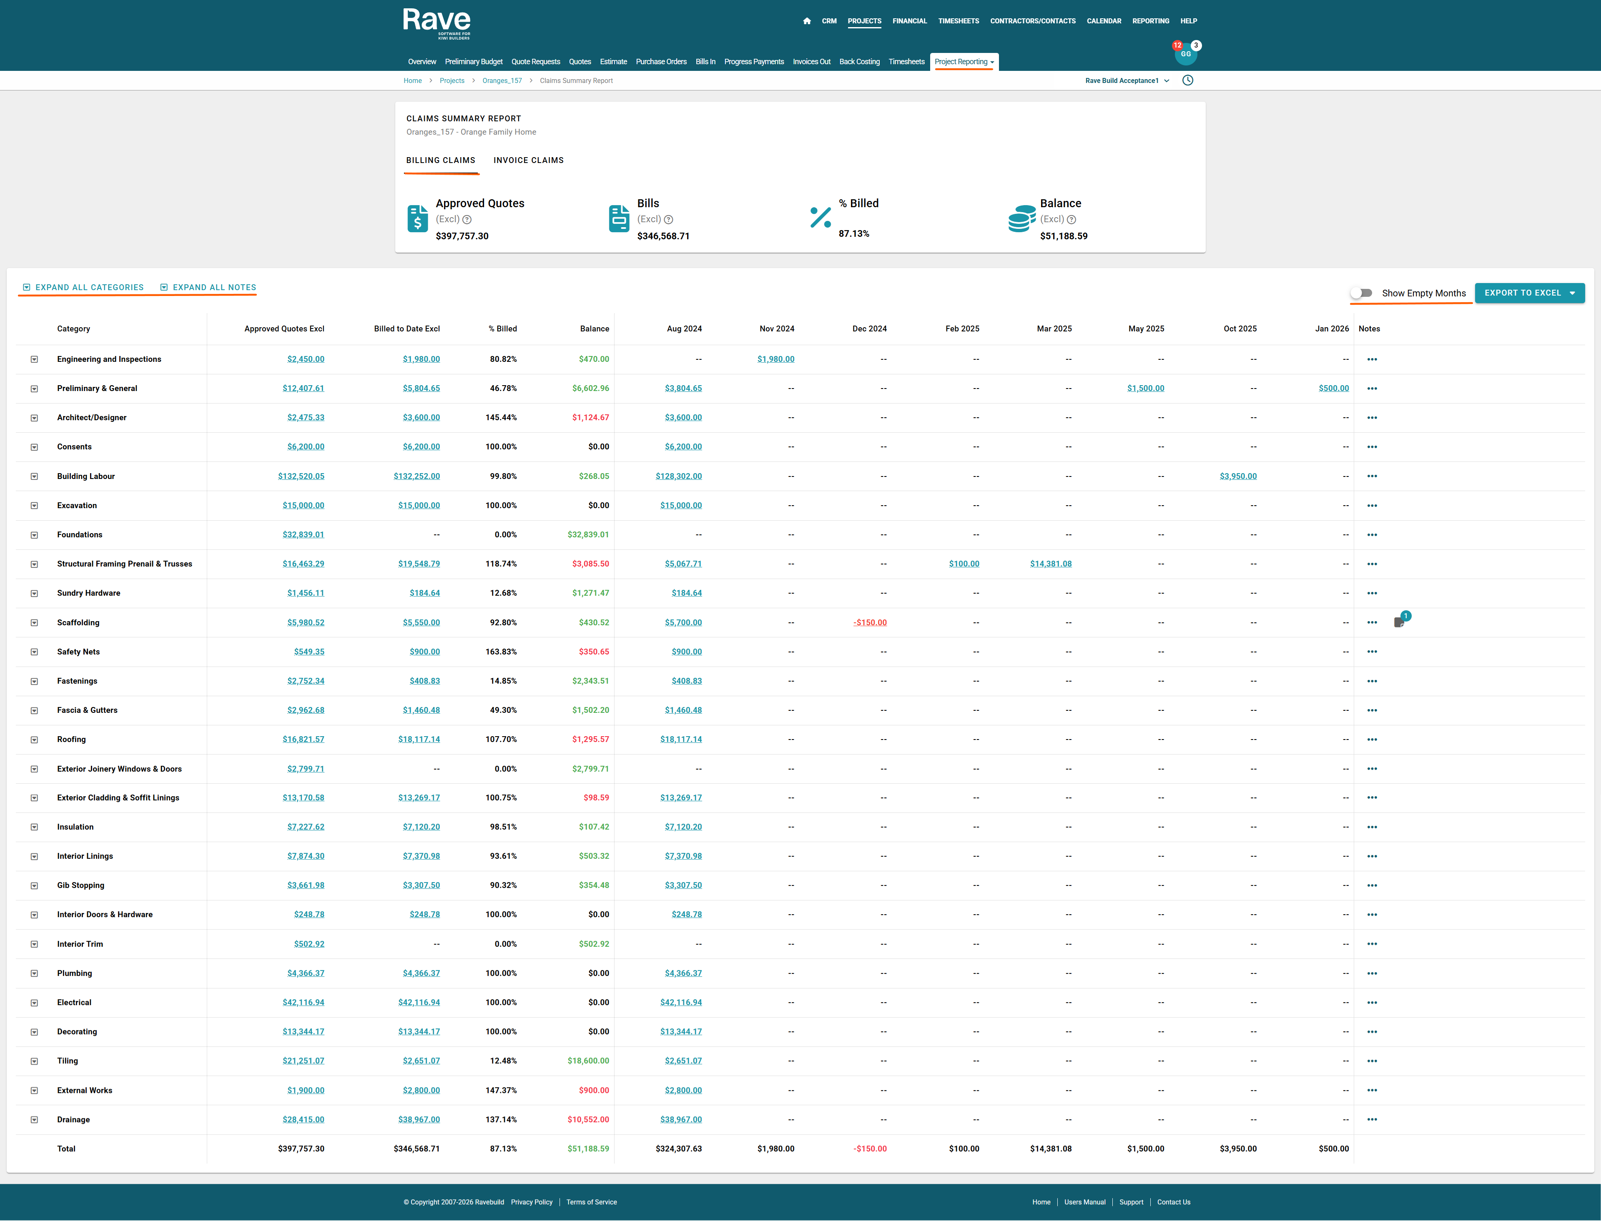Open three-dots notes menu for Consents
The height and width of the screenshot is (1221, 1601).
pyautogui.click(x=1371, y=447)
